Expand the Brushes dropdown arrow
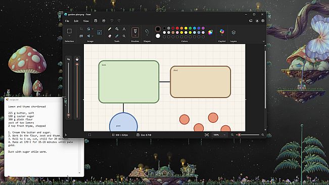 [135, 36]
